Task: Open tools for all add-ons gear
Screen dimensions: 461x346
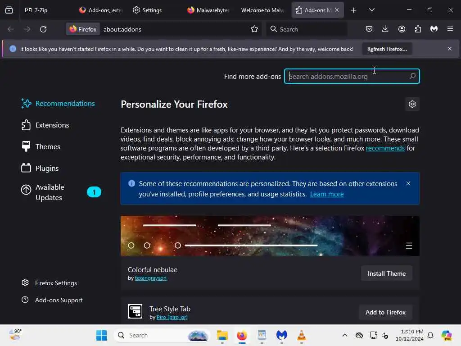Action: click(x=412, y=104)
